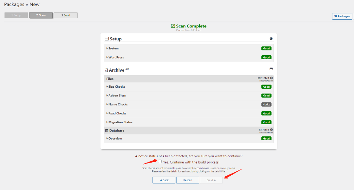
Task: Click the Database table icon
Action: pos(107,131)
